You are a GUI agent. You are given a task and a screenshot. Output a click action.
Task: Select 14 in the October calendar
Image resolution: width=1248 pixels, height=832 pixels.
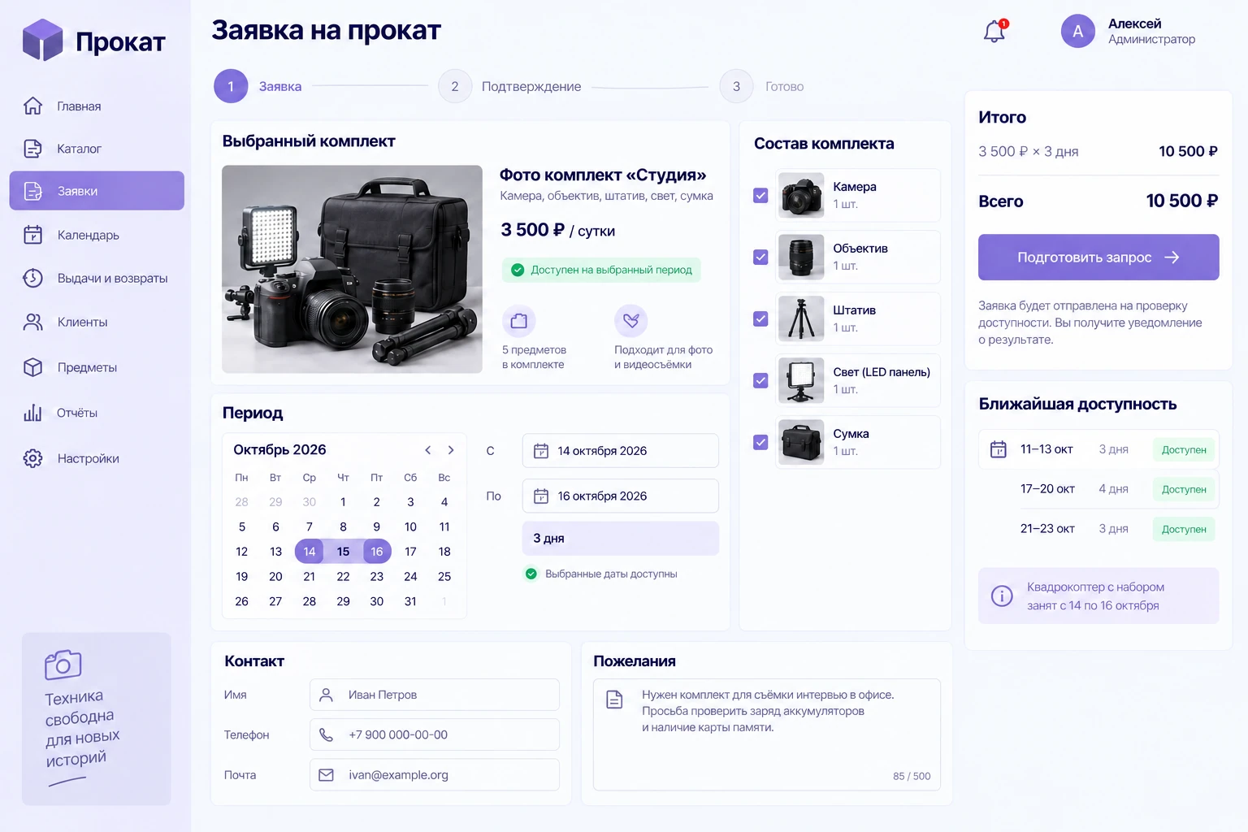click(x=309, y=552)
